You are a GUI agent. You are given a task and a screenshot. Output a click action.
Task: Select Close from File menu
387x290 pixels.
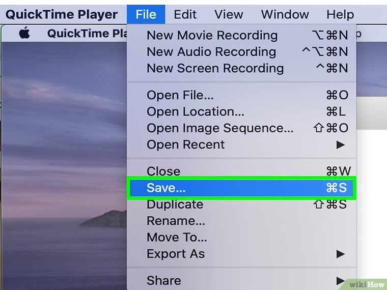pyautogui.click(x=163, y=171)
